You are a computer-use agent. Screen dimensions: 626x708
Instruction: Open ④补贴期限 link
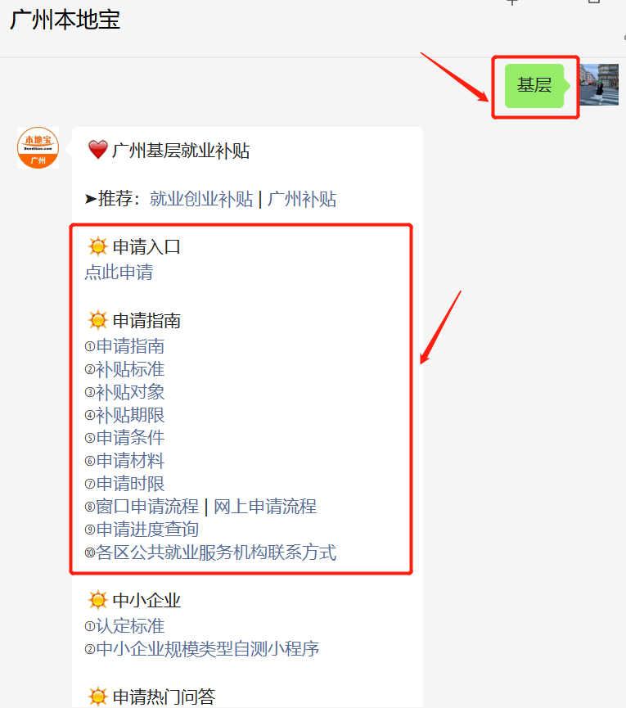[x=124, y=415]
